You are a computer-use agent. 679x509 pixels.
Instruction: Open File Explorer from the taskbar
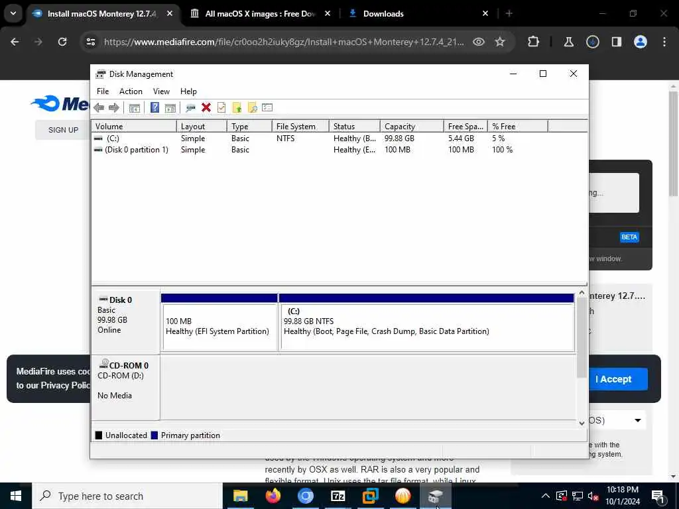click(x=240, y=496)
